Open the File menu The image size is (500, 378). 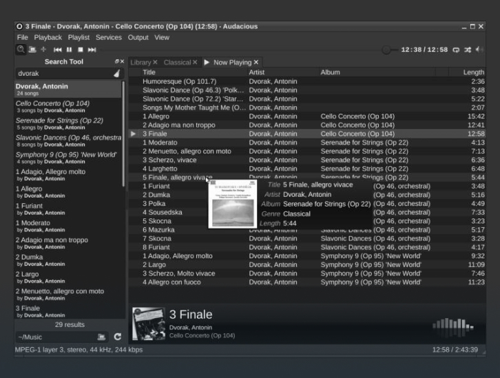[22, 37]
